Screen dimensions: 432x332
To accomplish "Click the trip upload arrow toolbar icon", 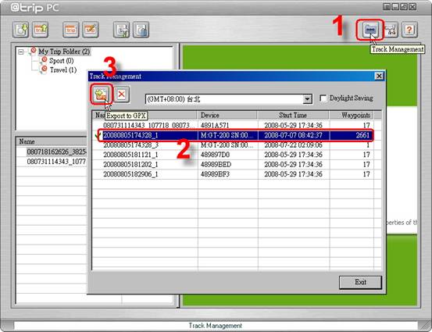I will point(41,30).
